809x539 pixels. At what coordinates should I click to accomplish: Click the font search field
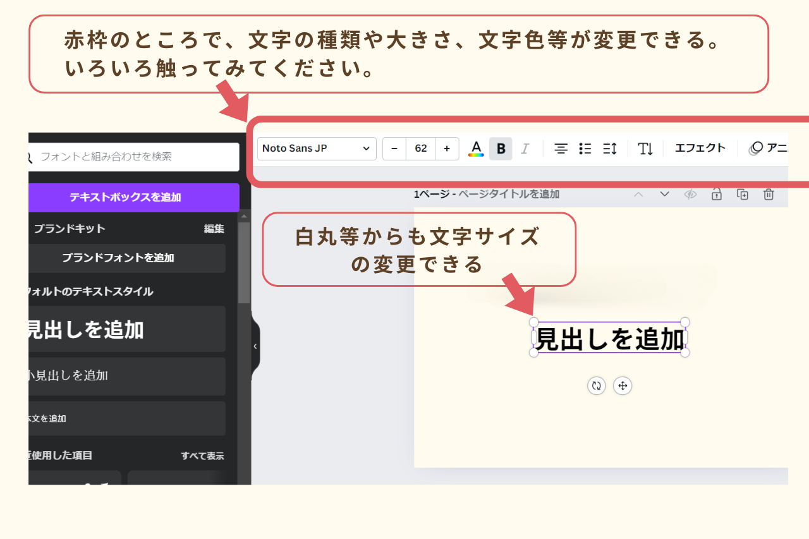click(134, 157)
